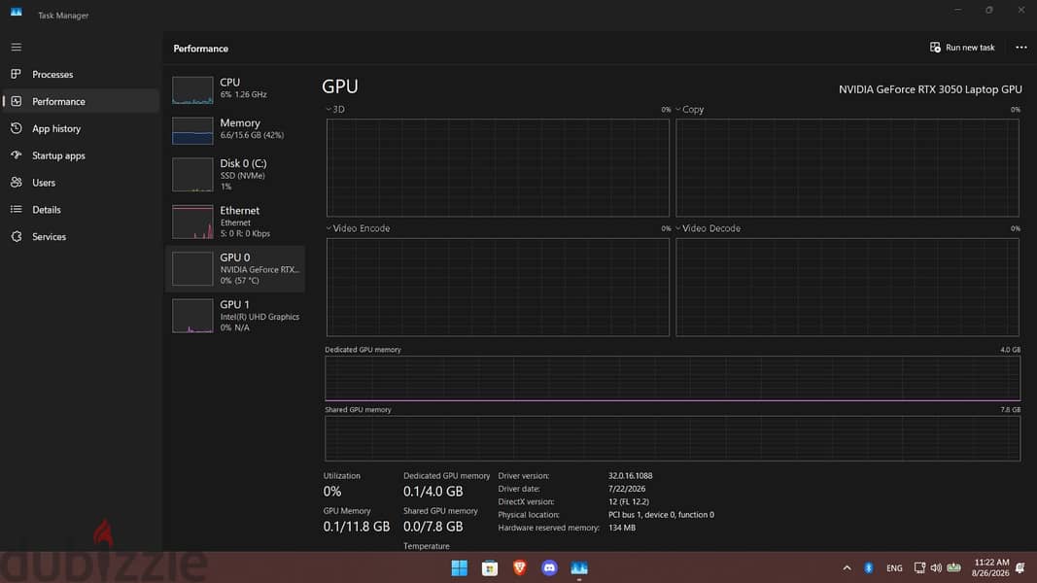Click the Performance page heading
The width and height of the screenshot is (1037, 583).
201,49
